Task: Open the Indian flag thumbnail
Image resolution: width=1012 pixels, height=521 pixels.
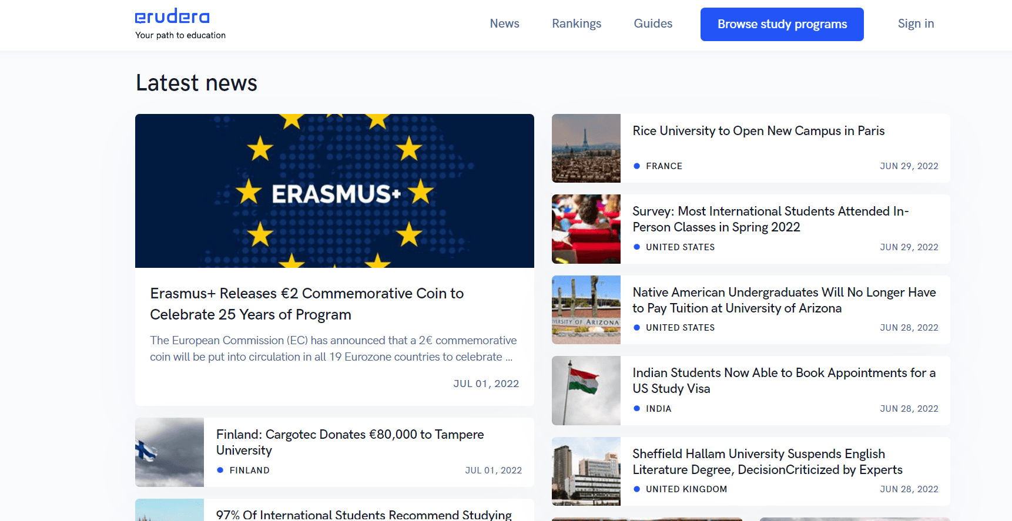Action: [x=586, y=391]
